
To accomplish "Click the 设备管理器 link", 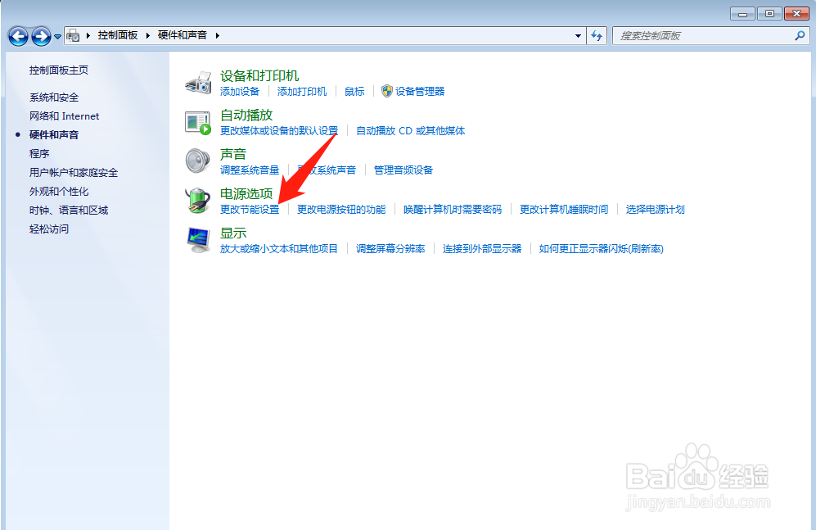I will pos(420,91).
